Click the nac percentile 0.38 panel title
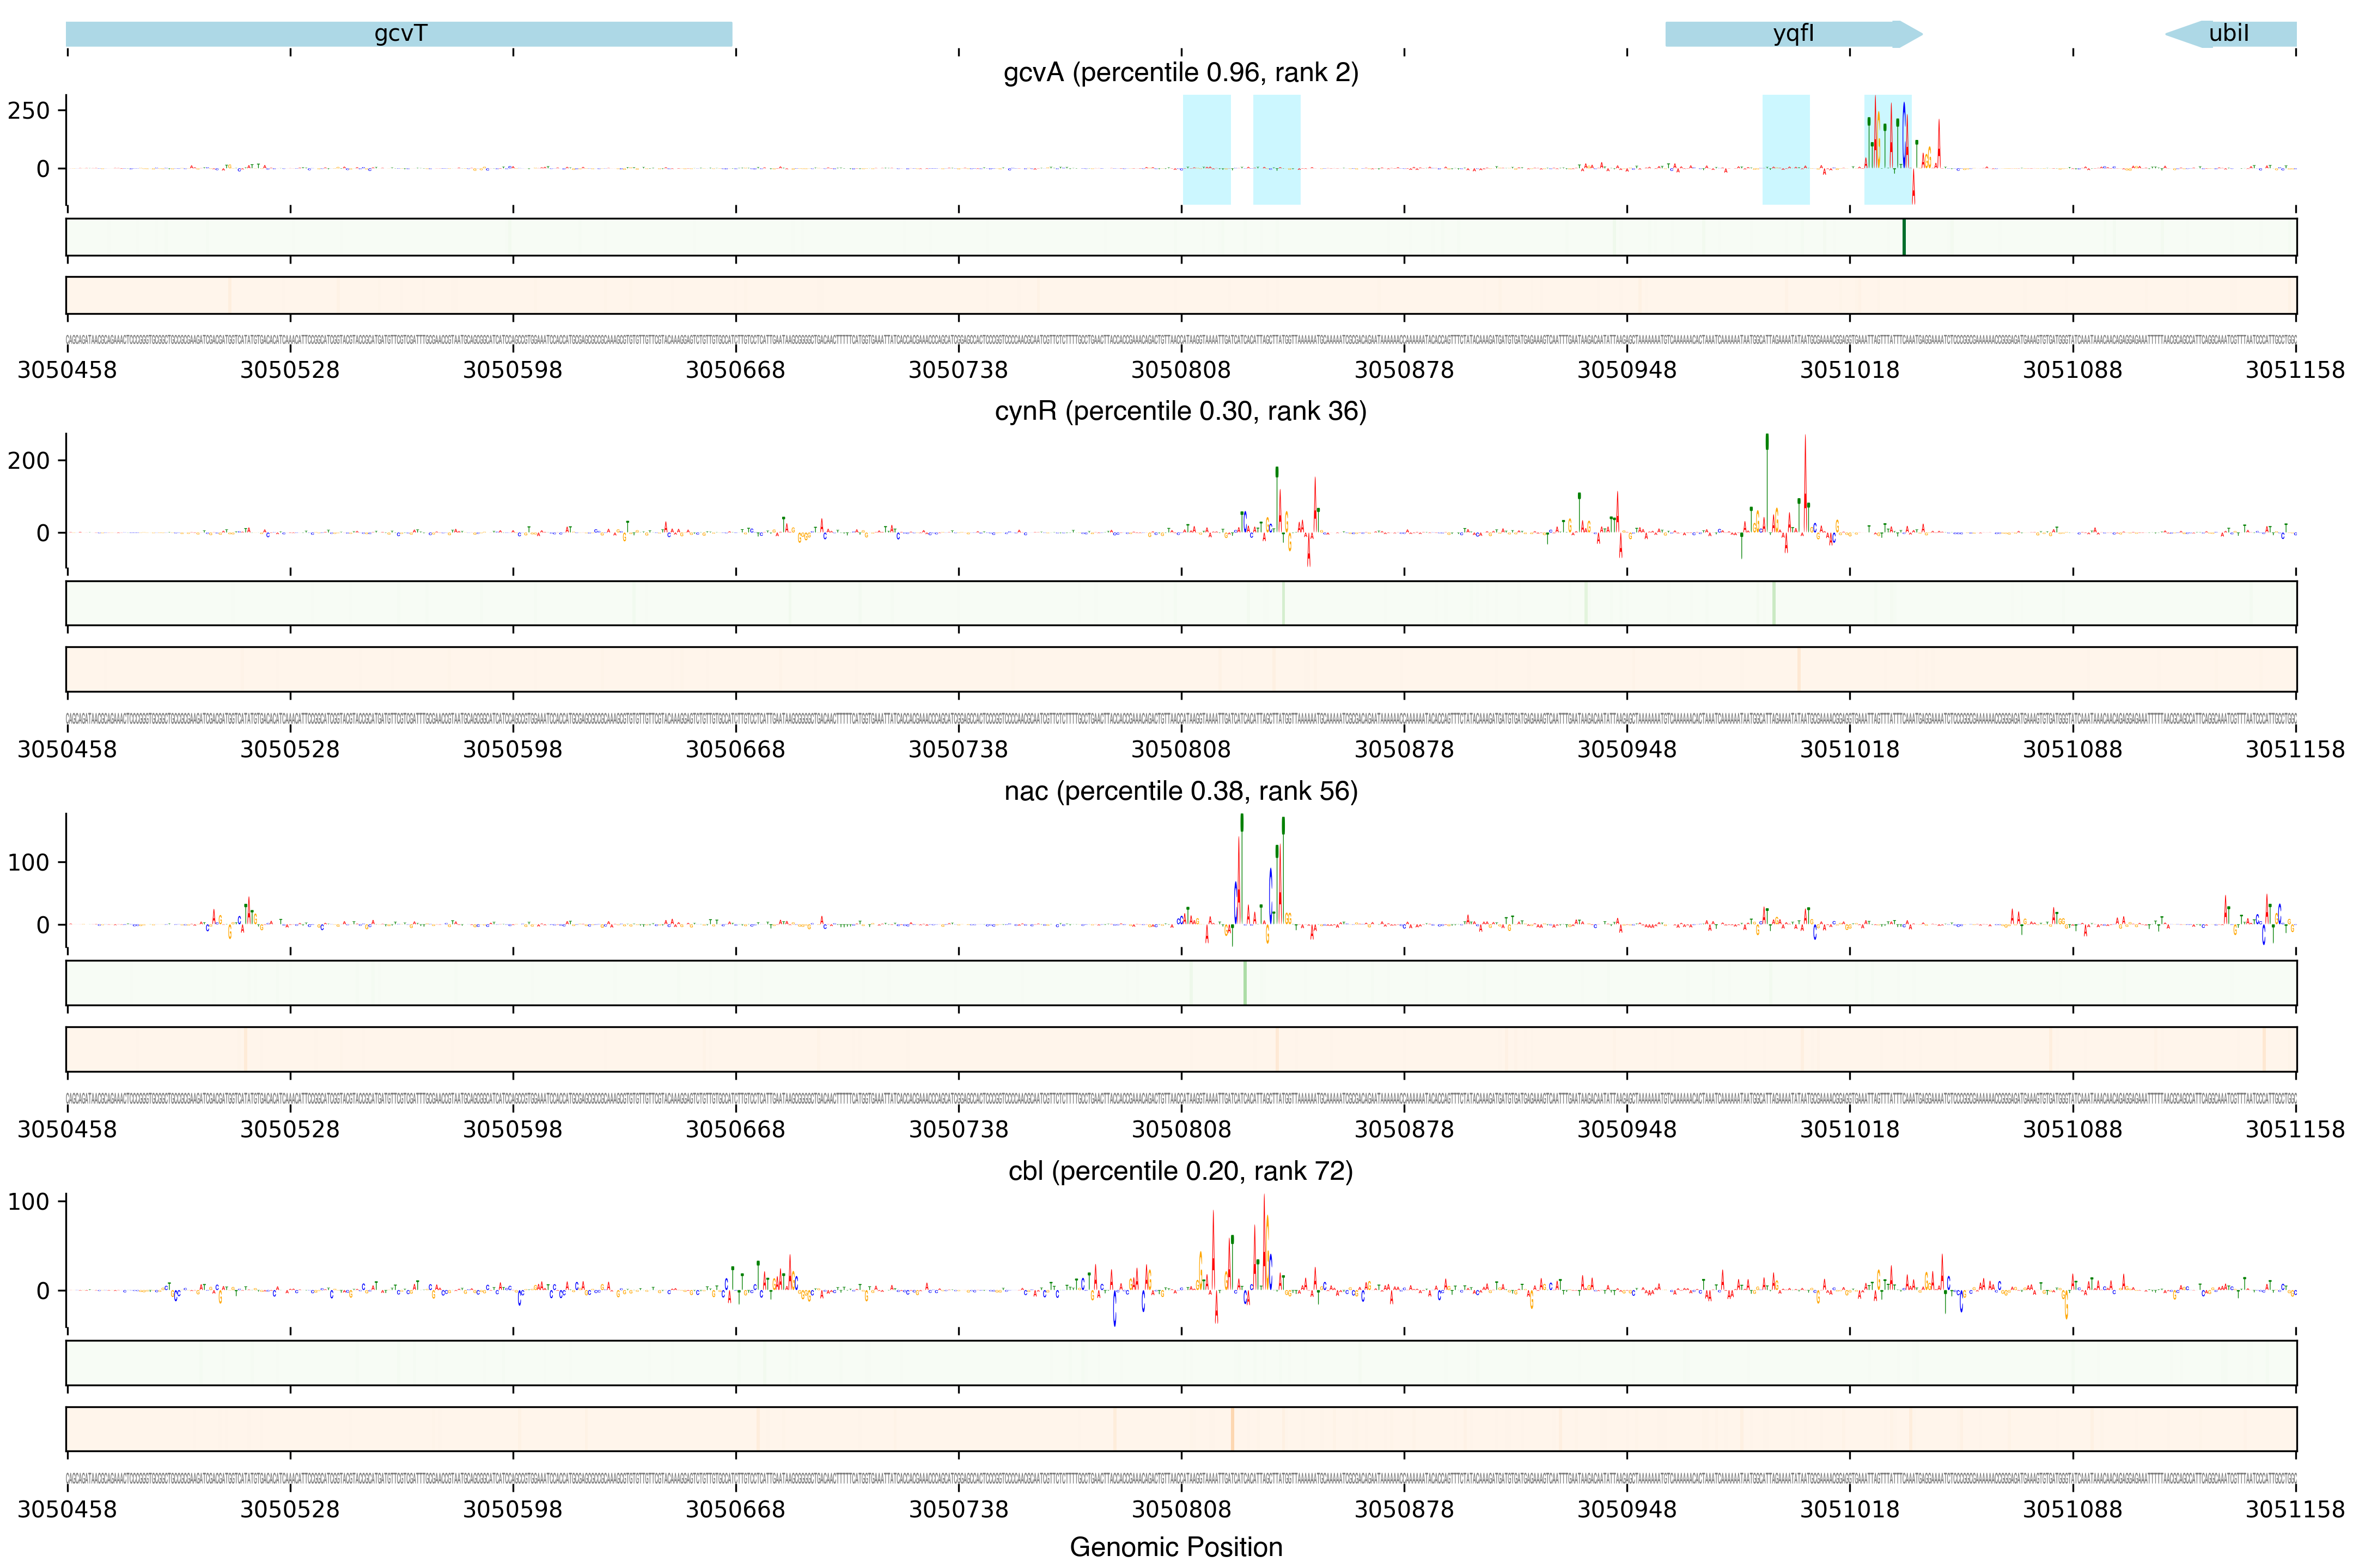The height and width of the screenshot is (1568, 2353). pyautogui.click(x=1180, y=792)
